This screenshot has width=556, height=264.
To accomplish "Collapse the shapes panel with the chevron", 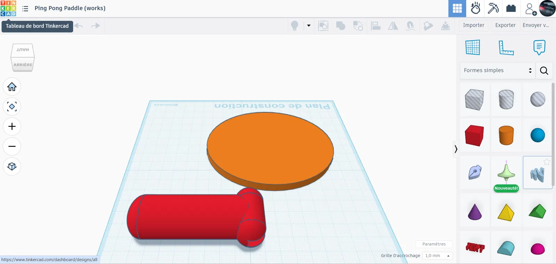I will 456,149.
